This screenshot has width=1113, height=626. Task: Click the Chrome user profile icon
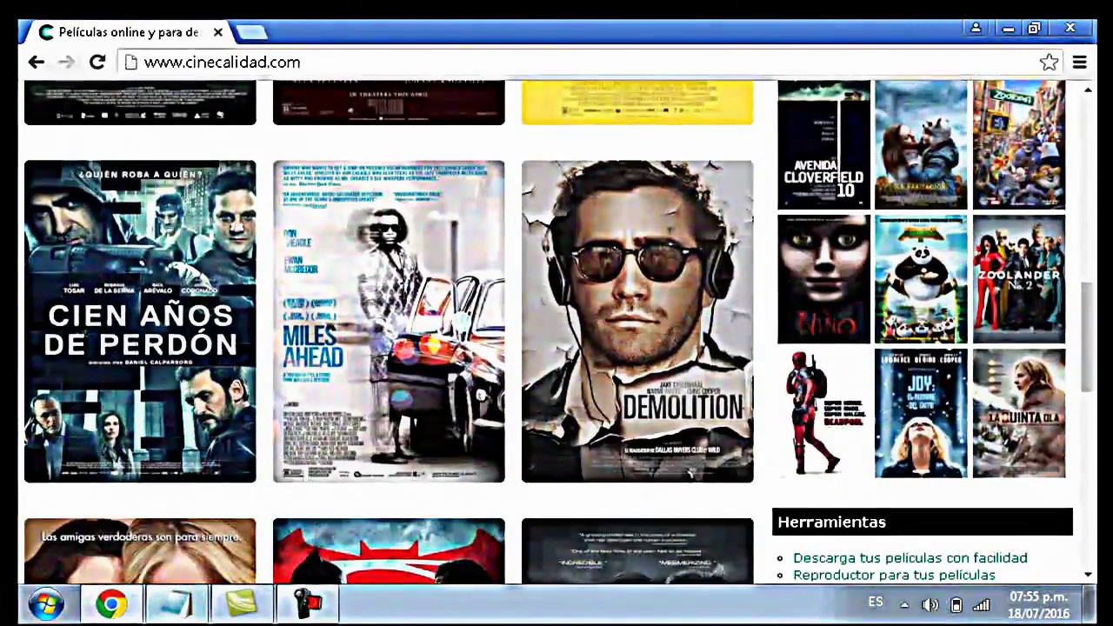tap(976, 28)
